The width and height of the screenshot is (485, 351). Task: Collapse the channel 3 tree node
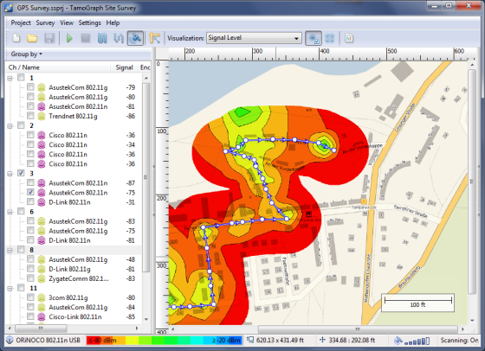10,174
